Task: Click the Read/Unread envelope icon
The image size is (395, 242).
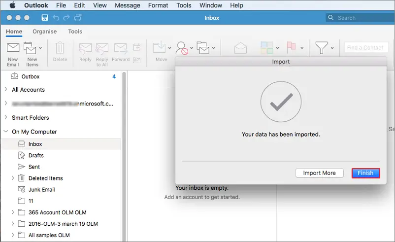Action: (240, 48)
